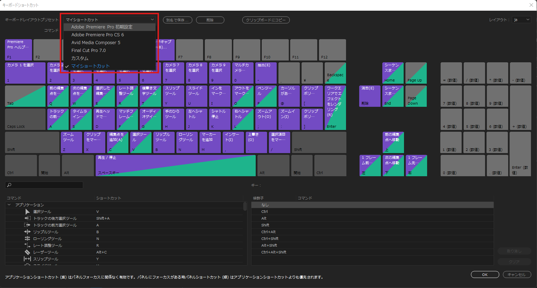Open the レイアウト ja dropdown
The image size is (537, 288).
click(x=521, y=20)
